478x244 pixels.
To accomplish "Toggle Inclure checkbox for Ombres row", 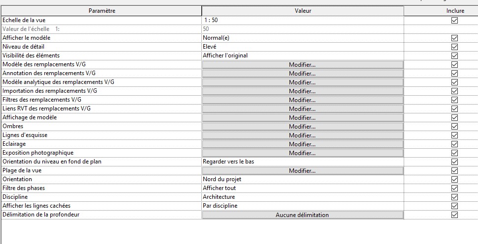I will [454, 126].
